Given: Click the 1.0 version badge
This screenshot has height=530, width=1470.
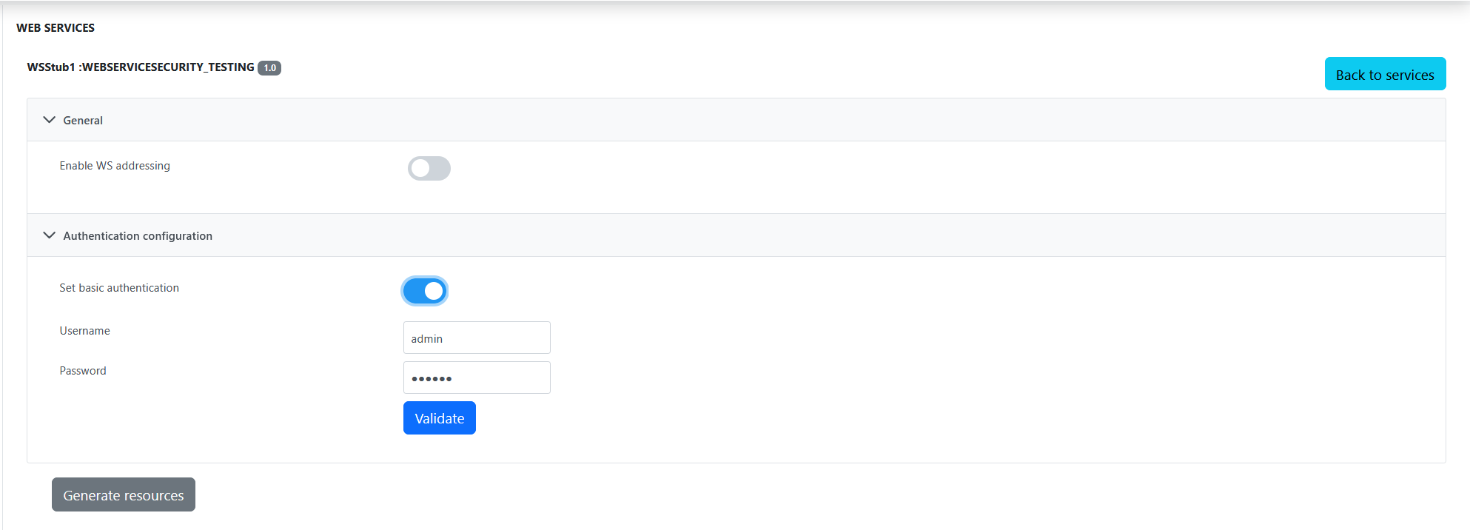Looking at the screenshot, I should 269,68.
